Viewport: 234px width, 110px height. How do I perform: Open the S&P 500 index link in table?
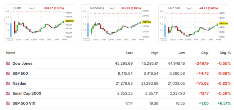[20, 74]
